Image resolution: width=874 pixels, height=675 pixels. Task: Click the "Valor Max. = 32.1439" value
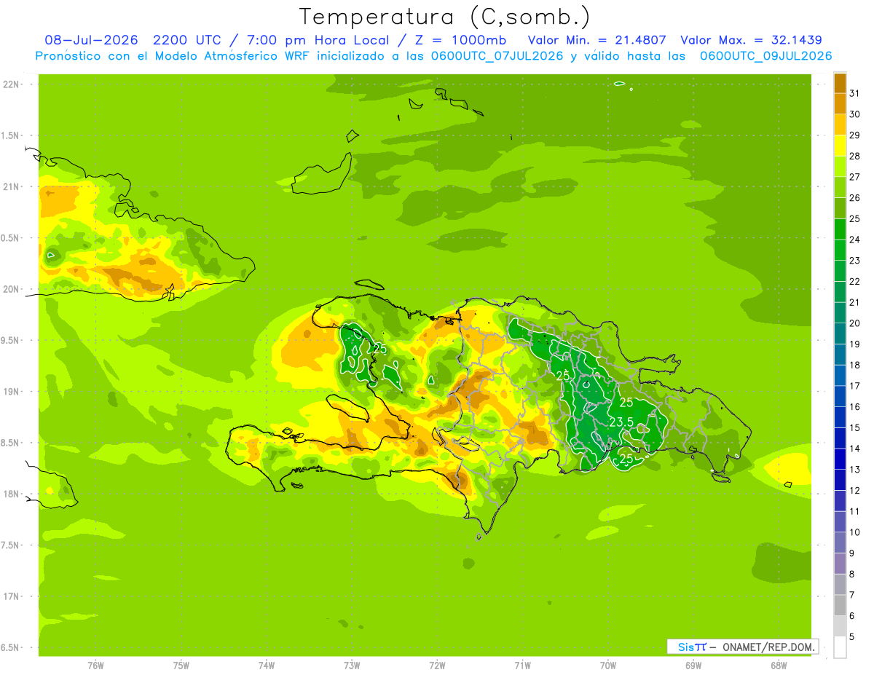pos(751,40)
